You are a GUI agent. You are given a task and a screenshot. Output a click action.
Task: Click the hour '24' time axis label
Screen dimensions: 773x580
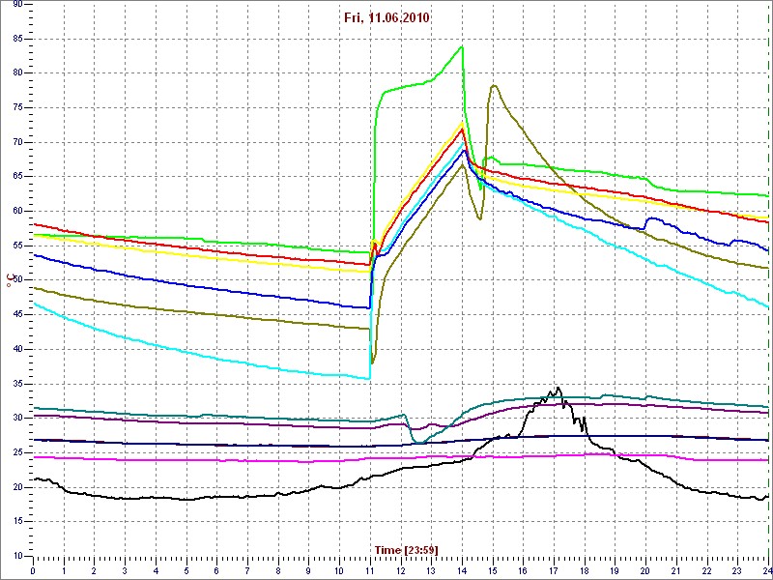click(765, 571)
